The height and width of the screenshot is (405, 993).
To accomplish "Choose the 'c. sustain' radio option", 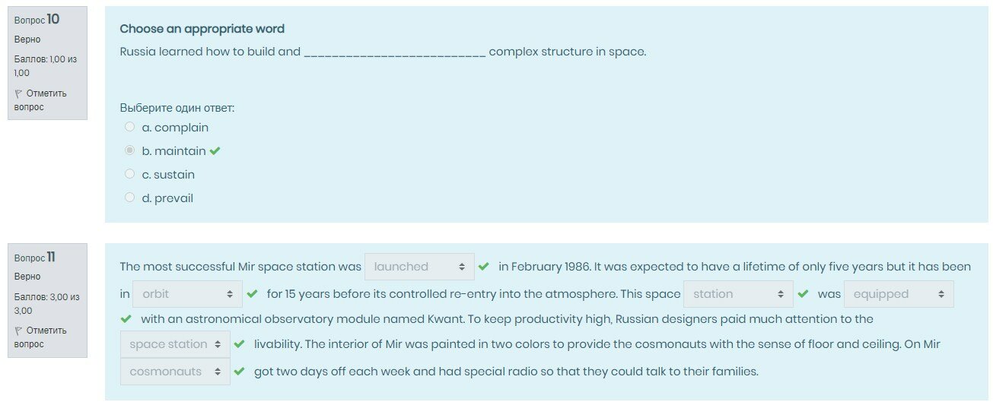I will (x=130, y=175).
